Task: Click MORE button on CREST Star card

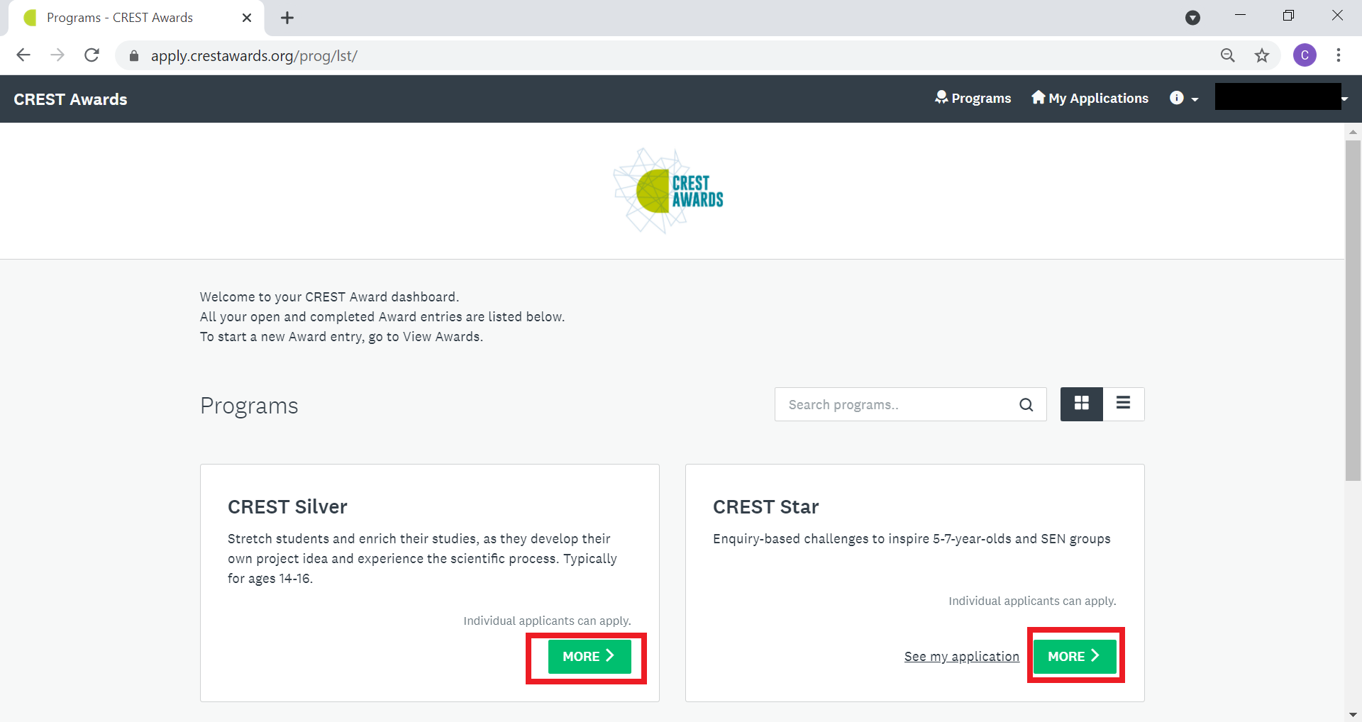Action: pos(1075,657)
